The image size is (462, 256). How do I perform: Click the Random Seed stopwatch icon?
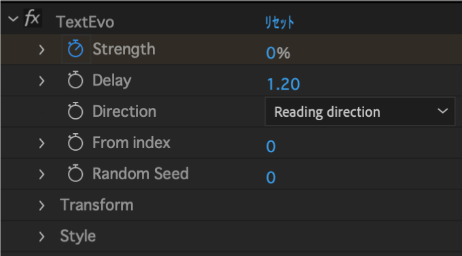point(75,174)
